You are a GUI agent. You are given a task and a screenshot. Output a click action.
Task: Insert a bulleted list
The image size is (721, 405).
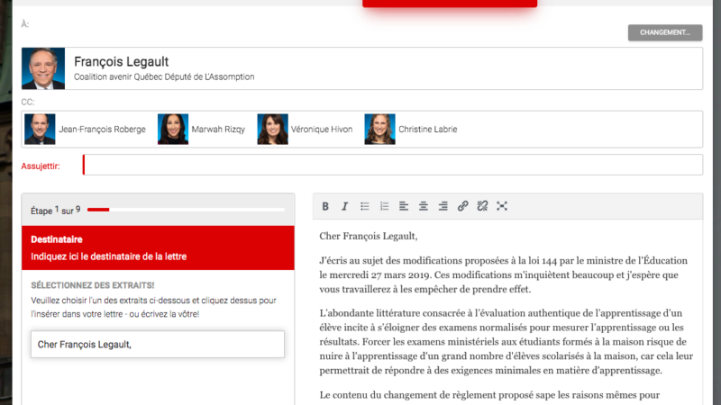(x=365, y=206)
